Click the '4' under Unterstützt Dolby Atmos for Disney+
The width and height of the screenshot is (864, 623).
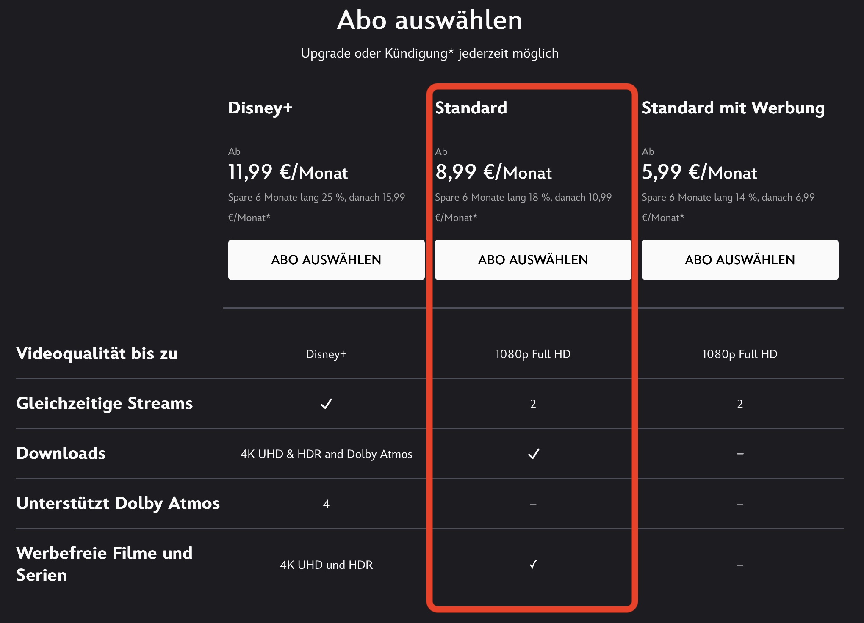point(327,504)
